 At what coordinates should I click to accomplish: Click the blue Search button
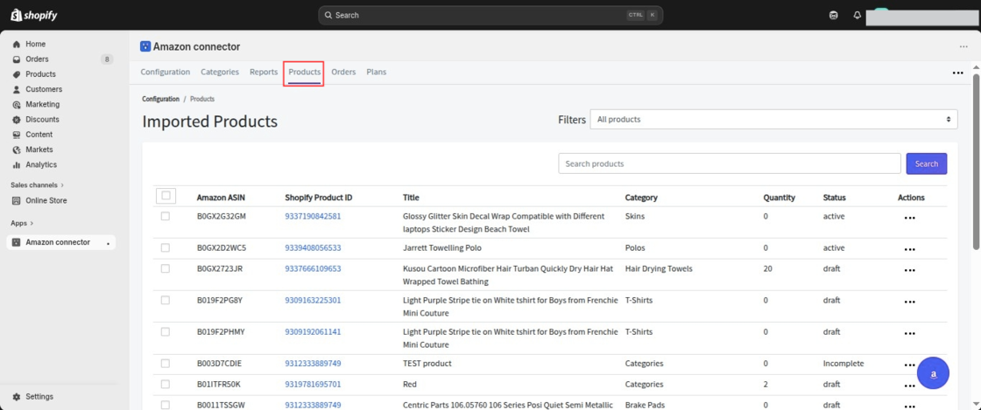click(926, 163)
